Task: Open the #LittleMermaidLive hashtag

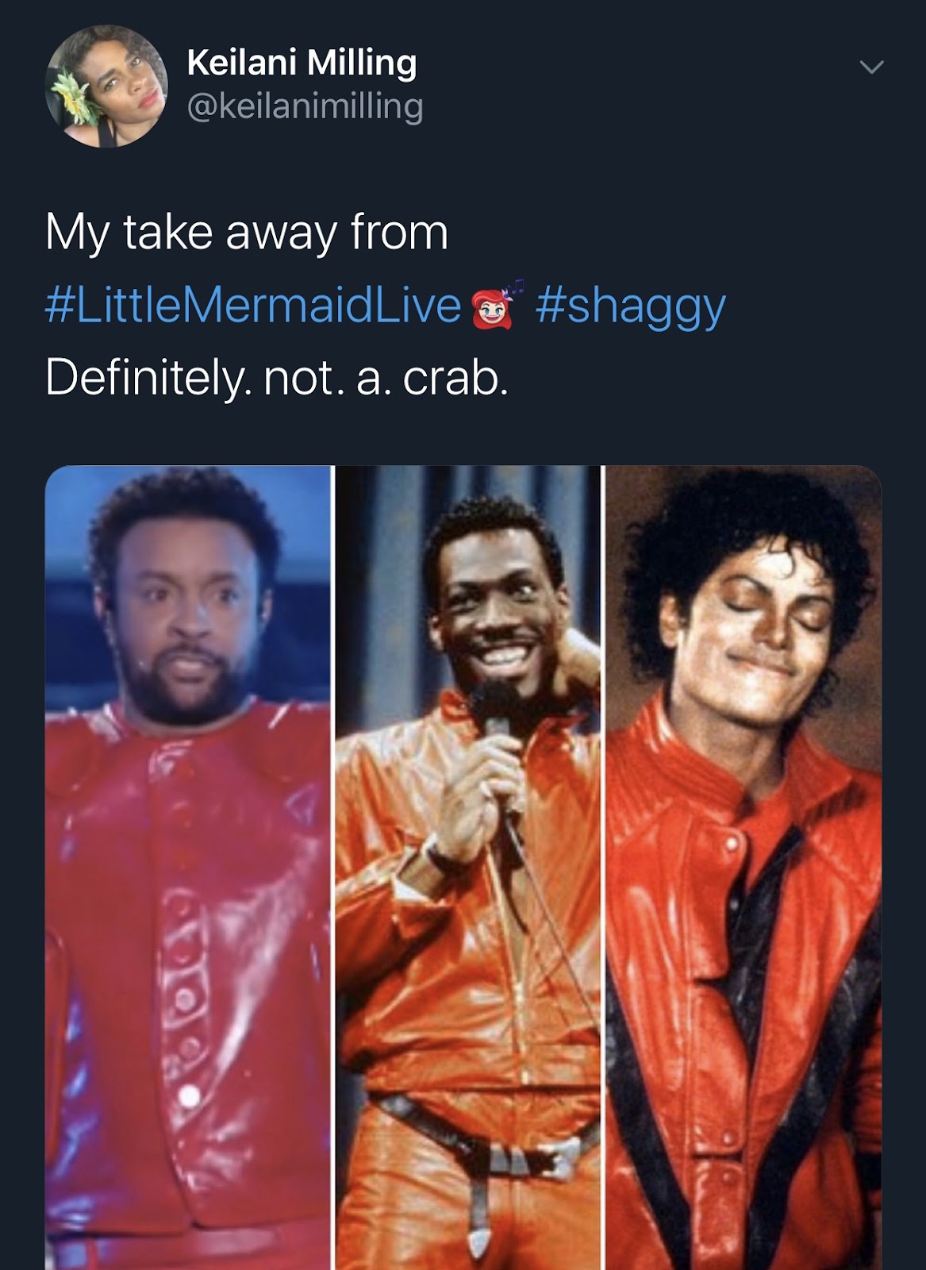Action: [253, 306]
